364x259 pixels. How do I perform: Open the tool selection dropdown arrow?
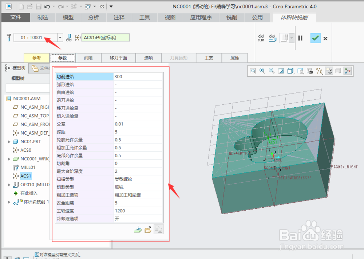pyautogui.click(x=60, y=37)
